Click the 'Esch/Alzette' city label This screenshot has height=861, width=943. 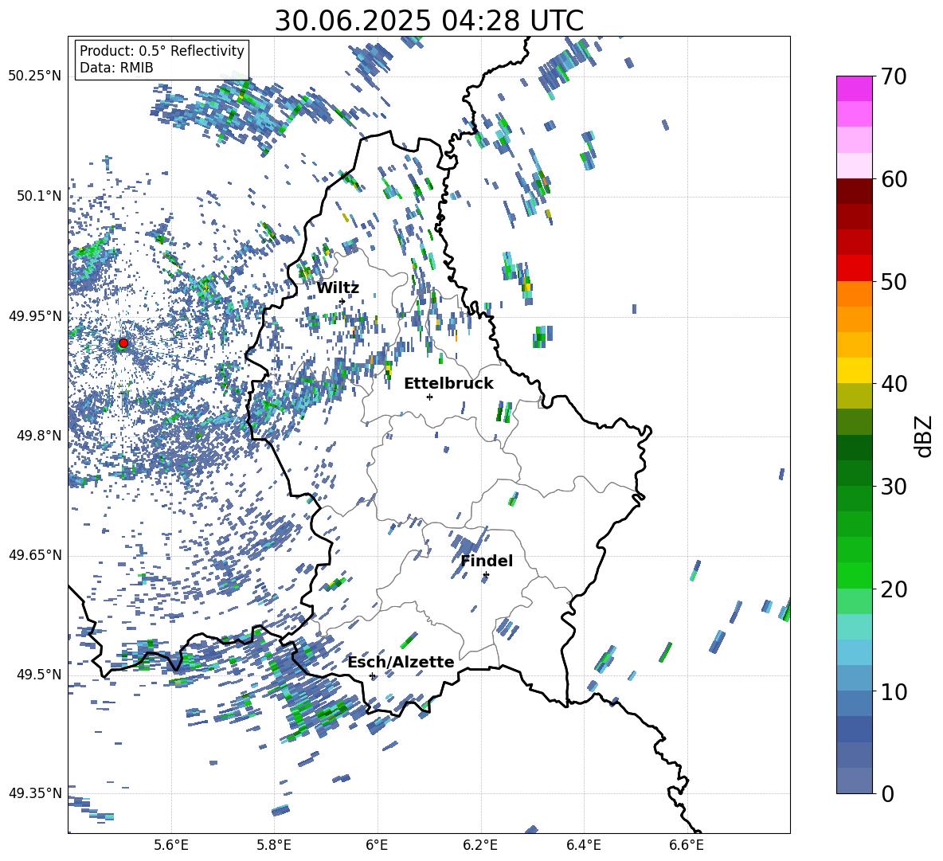[401, 662]
